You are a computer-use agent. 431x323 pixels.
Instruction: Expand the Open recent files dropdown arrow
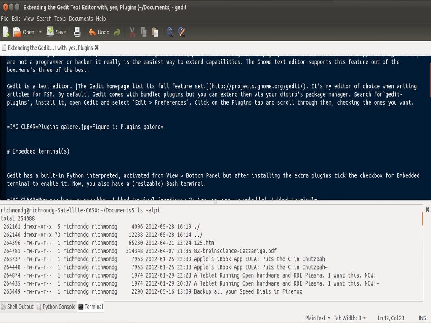click(40, 32)
